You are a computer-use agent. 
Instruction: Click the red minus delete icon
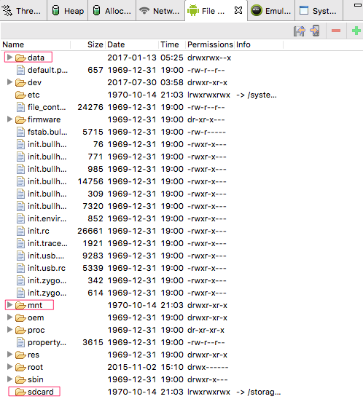pyautogui.click(x=336, y=31)
